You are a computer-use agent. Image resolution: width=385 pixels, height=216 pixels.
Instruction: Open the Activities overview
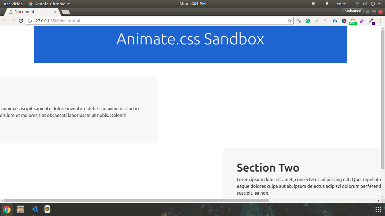(x=13, y=4)
